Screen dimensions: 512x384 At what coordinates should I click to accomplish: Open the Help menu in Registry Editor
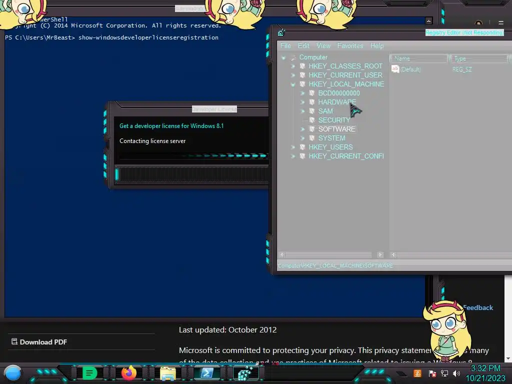[x=377, y=45]
